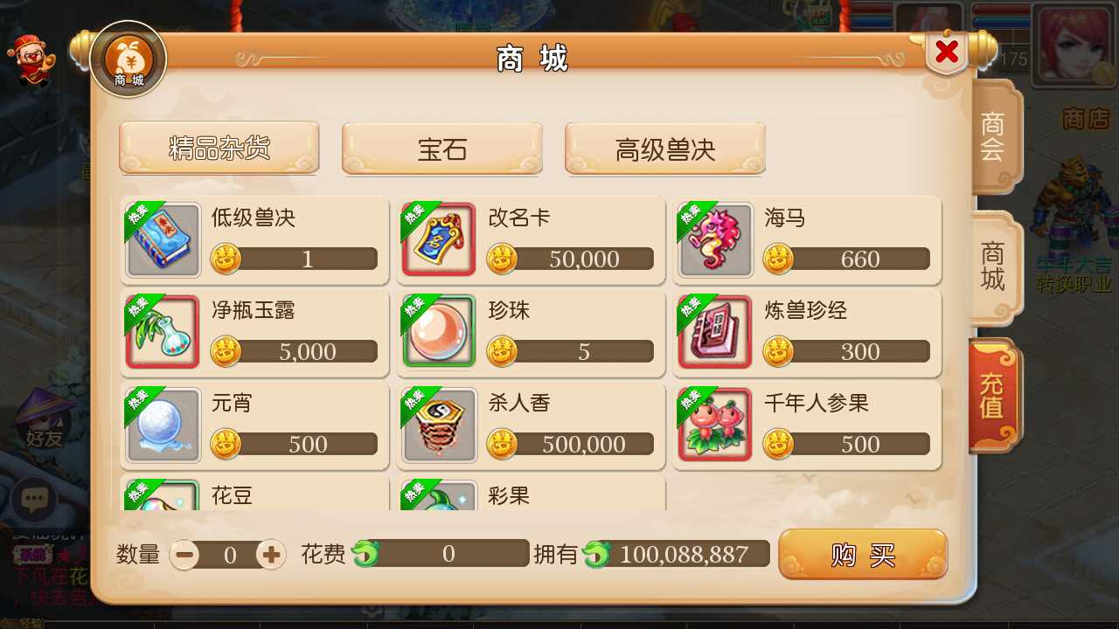Screen dimensions: 1119x629
Task: Pick the 海马 seahorse item icon
Action: click(x=716, y=240)
